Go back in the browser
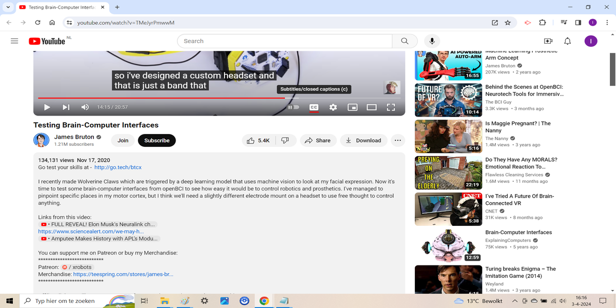 pos(9,23)
